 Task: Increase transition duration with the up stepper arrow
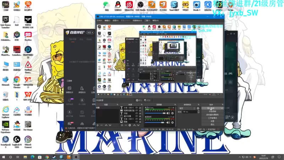tap(198, 111)
